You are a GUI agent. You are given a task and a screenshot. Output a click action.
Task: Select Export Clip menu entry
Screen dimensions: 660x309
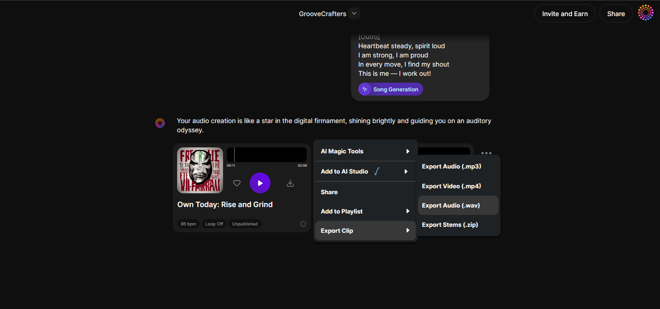point(366,230)
